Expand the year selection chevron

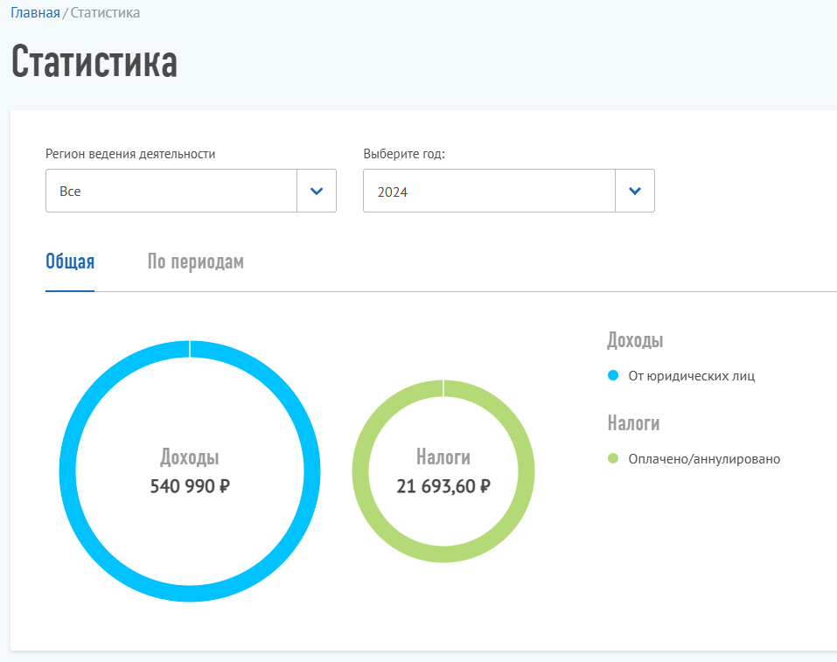[x=635, y=190]
